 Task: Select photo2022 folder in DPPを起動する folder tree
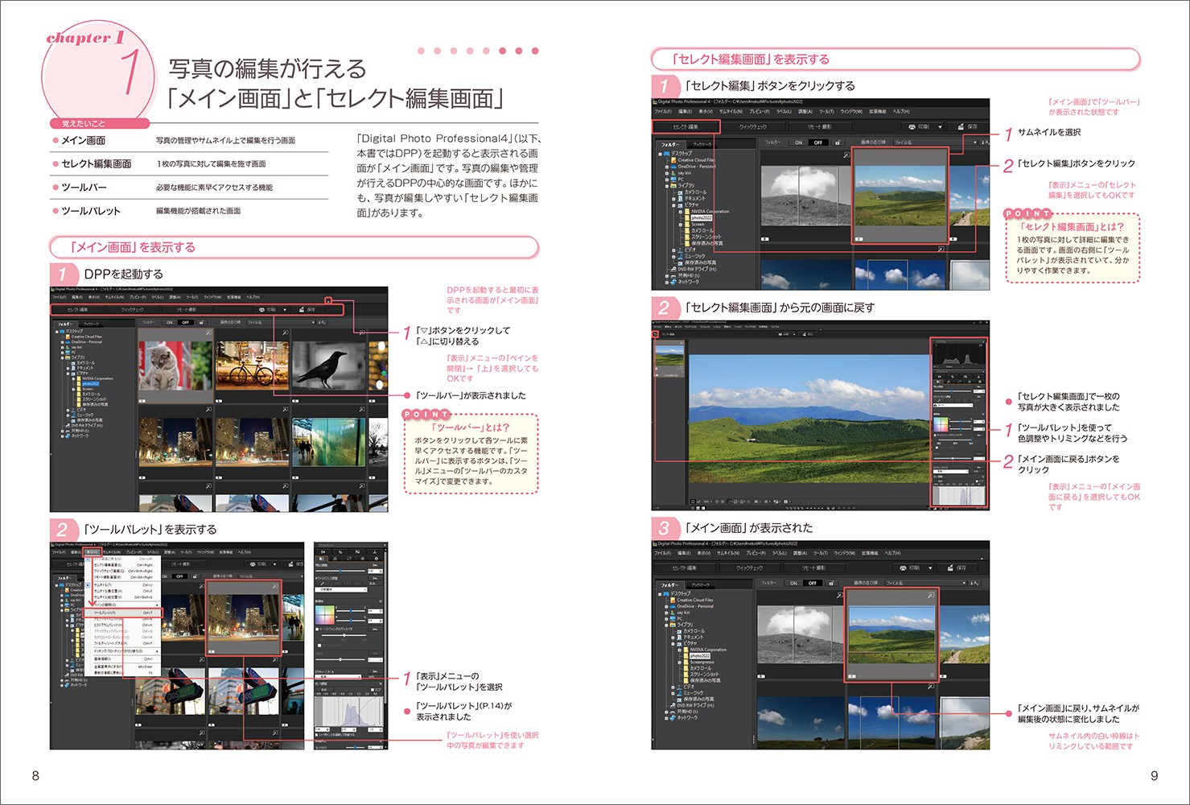click(91, 384)
